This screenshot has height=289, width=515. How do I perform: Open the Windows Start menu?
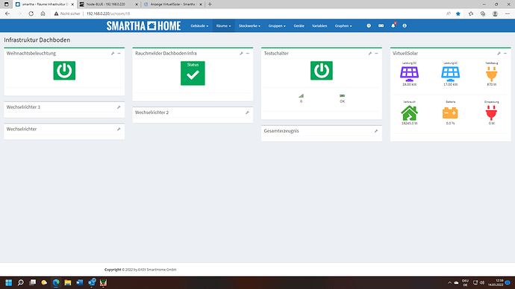[8, 282]
